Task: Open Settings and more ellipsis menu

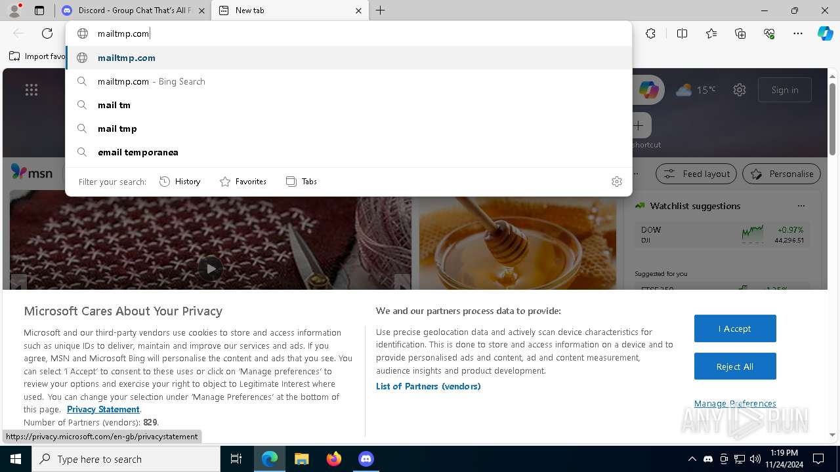Action: (798, 33)
